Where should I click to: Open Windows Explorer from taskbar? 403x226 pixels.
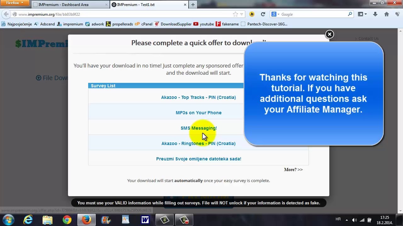[48, 220]
